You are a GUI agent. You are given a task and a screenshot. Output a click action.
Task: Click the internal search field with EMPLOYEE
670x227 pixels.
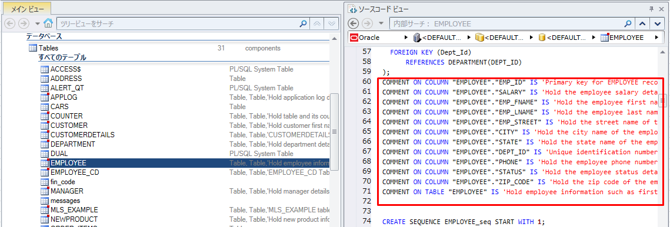pyautogui.click(x=506, y=23)
